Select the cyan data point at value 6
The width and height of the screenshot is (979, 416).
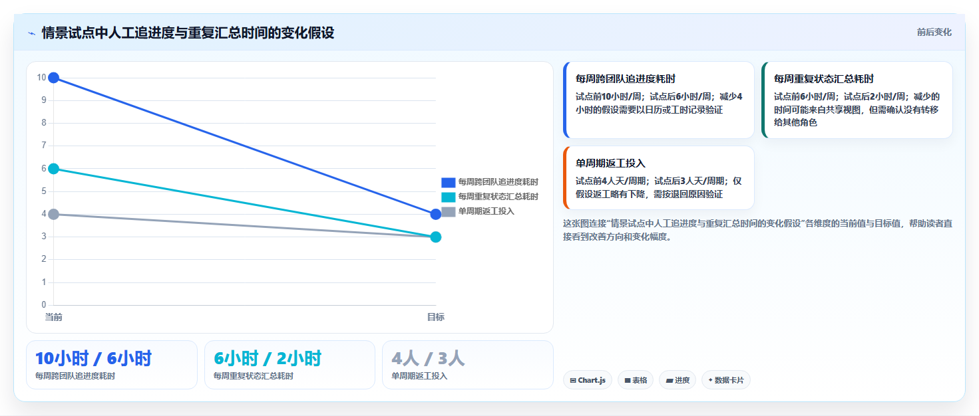tap(54, 169)
